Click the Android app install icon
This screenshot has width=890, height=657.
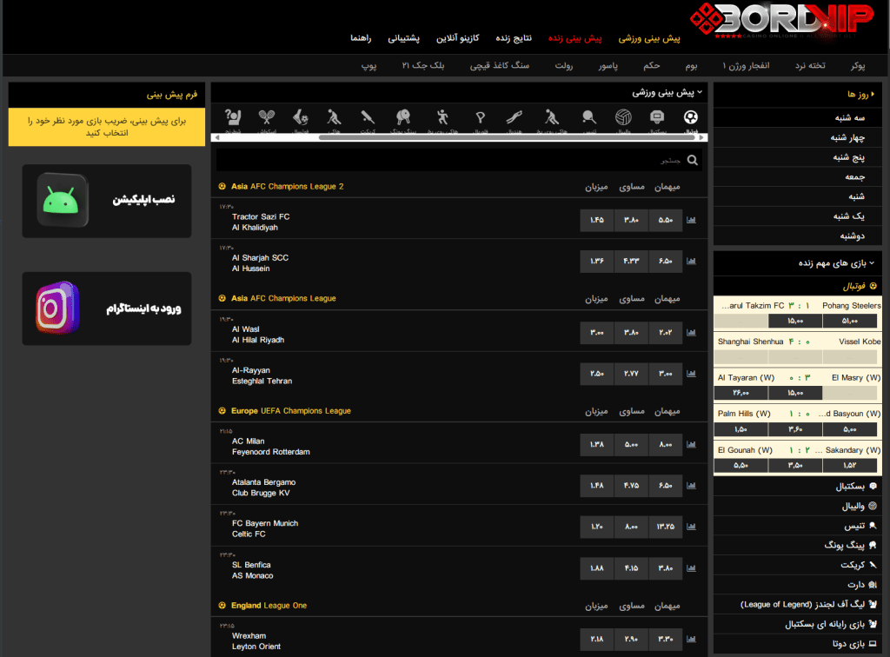coord(62,200)
